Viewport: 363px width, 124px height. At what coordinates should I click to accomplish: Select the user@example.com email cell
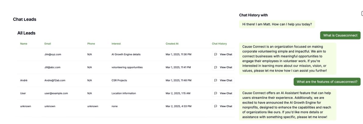[x=56, y=93]
